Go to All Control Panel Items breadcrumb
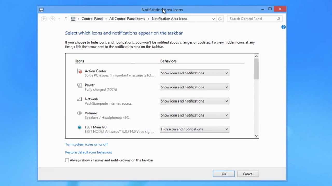Viewport: 332px width, 186px height. click(x=127, y=19)
